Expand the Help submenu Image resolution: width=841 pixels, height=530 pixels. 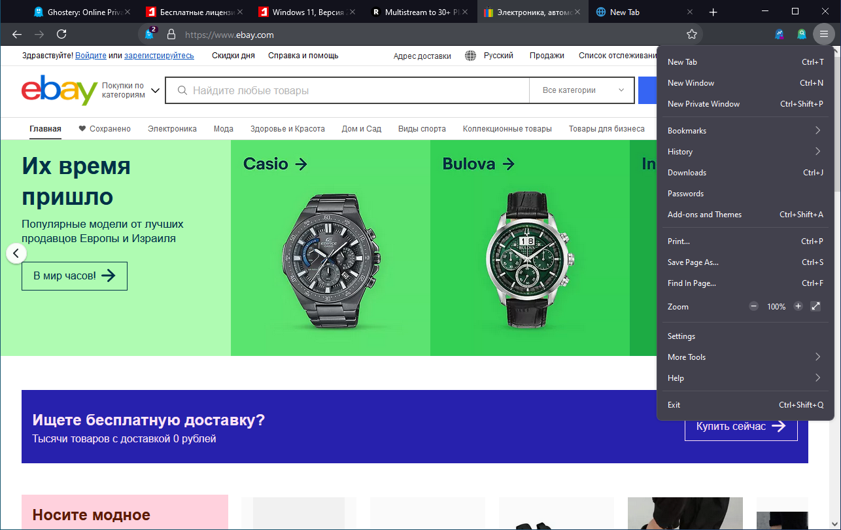click(x=746, y=378)
